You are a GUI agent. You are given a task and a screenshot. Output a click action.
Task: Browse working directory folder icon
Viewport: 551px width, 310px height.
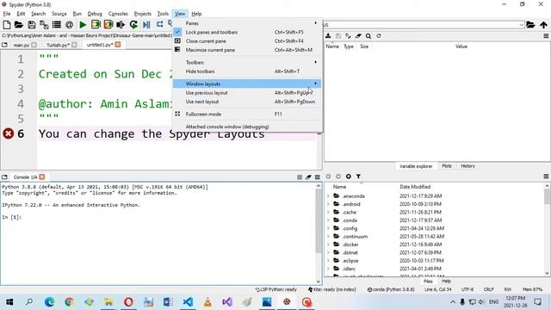(530, 25)
